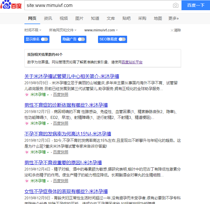This screenshot has height=204, width=210.
Task: Click the 清除 X icon to clear filters
Action: pos(172,30)
